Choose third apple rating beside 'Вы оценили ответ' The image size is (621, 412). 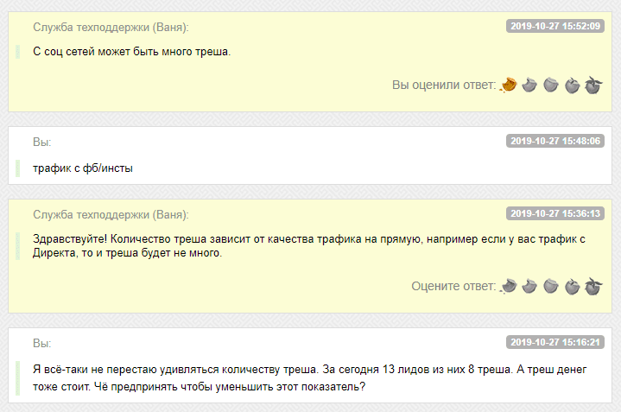551,85
